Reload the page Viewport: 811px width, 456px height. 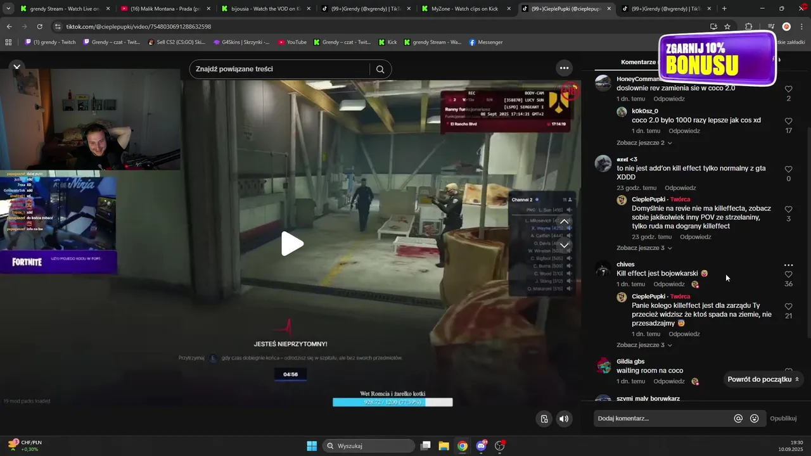tap(39, 27)
